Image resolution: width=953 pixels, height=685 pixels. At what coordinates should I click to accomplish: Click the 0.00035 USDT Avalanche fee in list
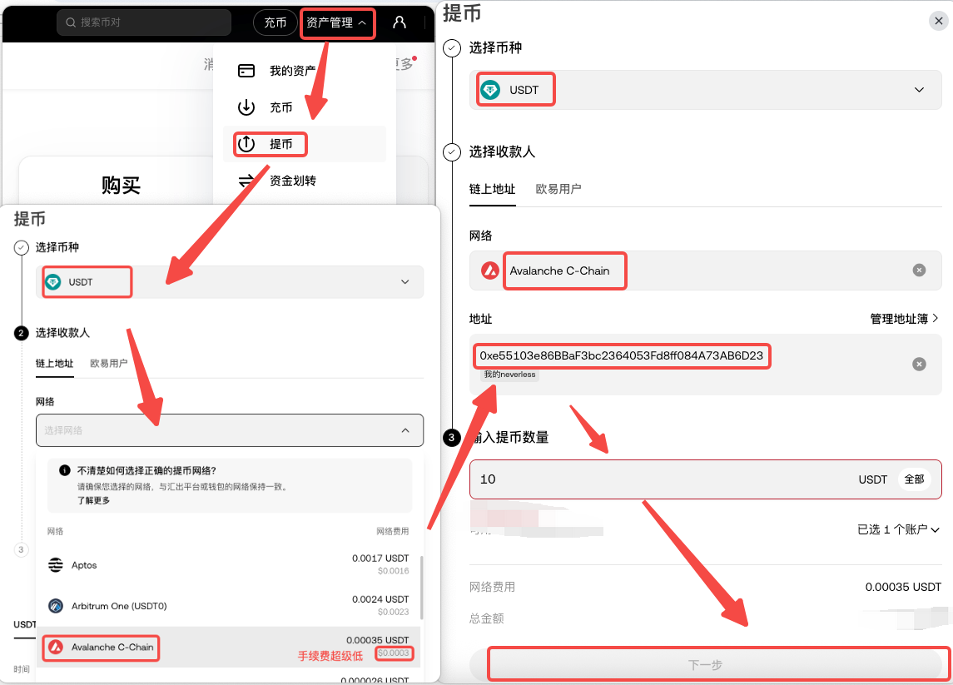(x=377, y=640)
